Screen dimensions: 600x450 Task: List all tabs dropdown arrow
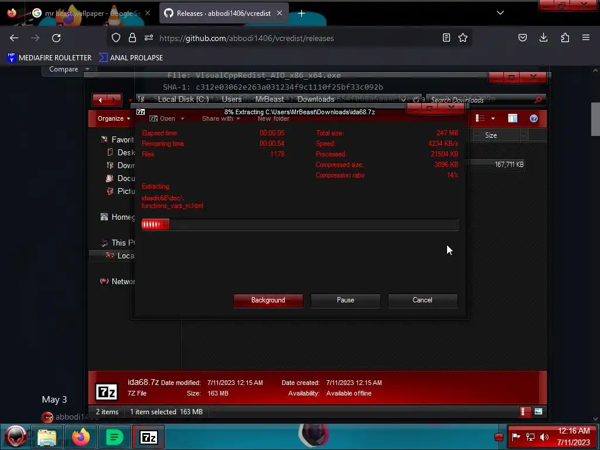click(x=500, y=13)
